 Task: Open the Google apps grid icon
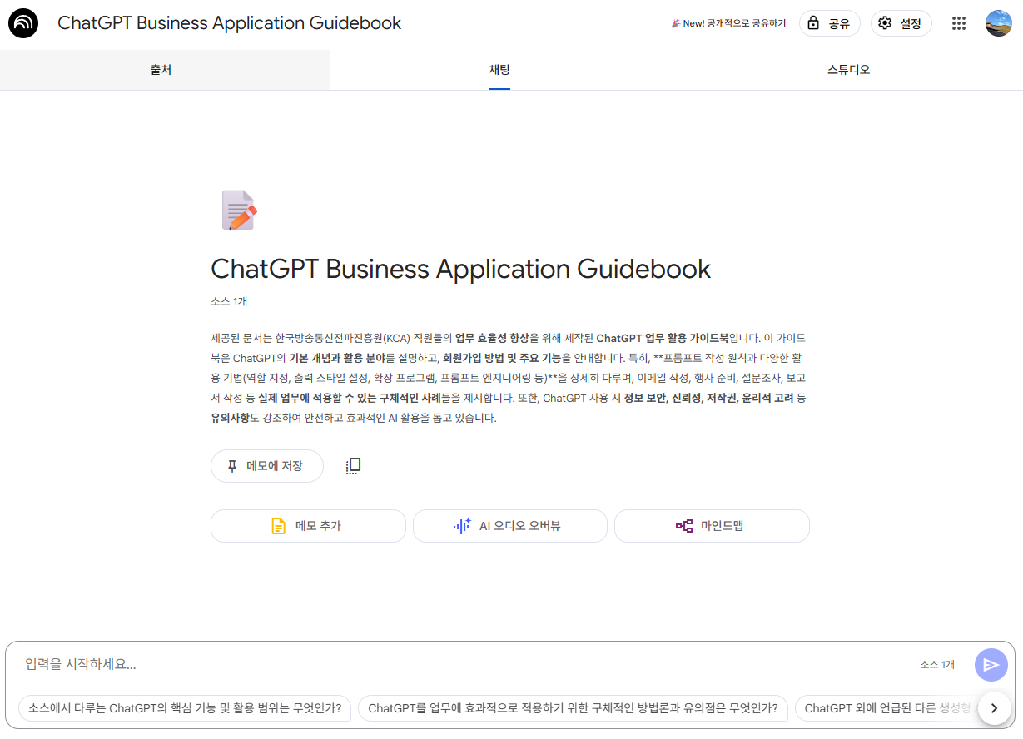pos(958,23)
